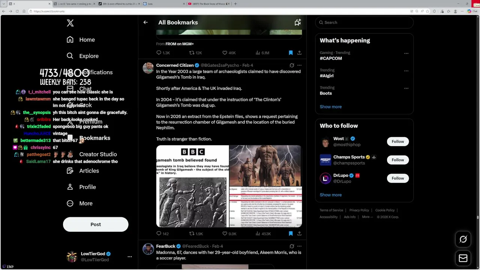Follow DrLupo account

(x=398, y=178)
